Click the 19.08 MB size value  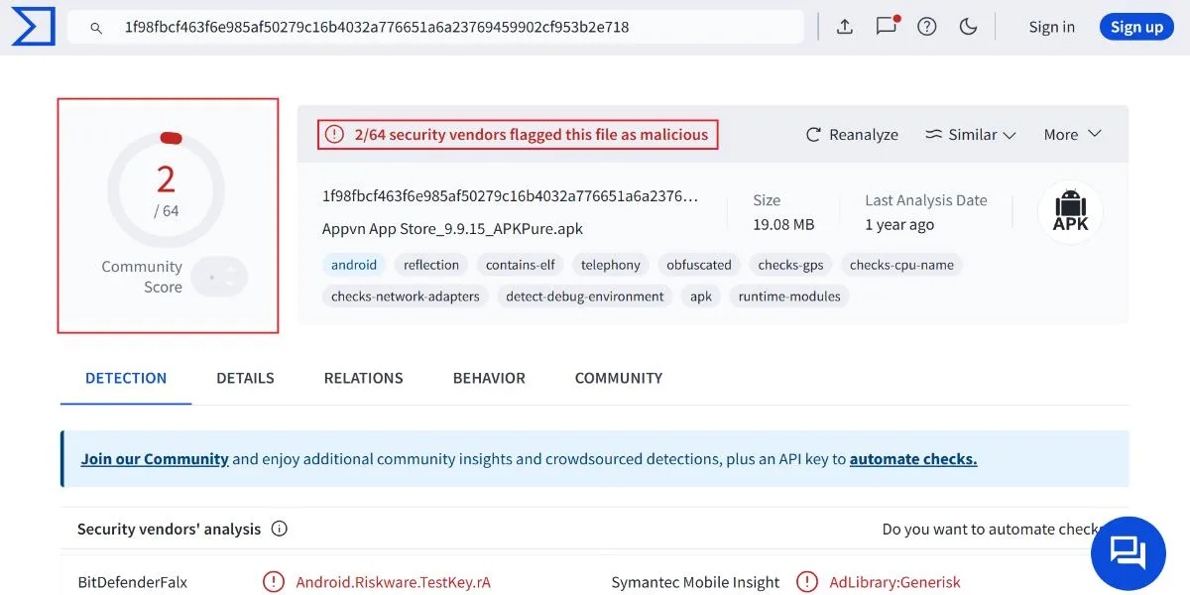click(x=783, y=225)
